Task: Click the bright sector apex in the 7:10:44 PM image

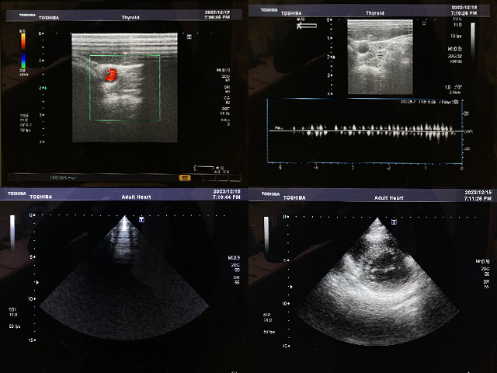Action: 125,224
